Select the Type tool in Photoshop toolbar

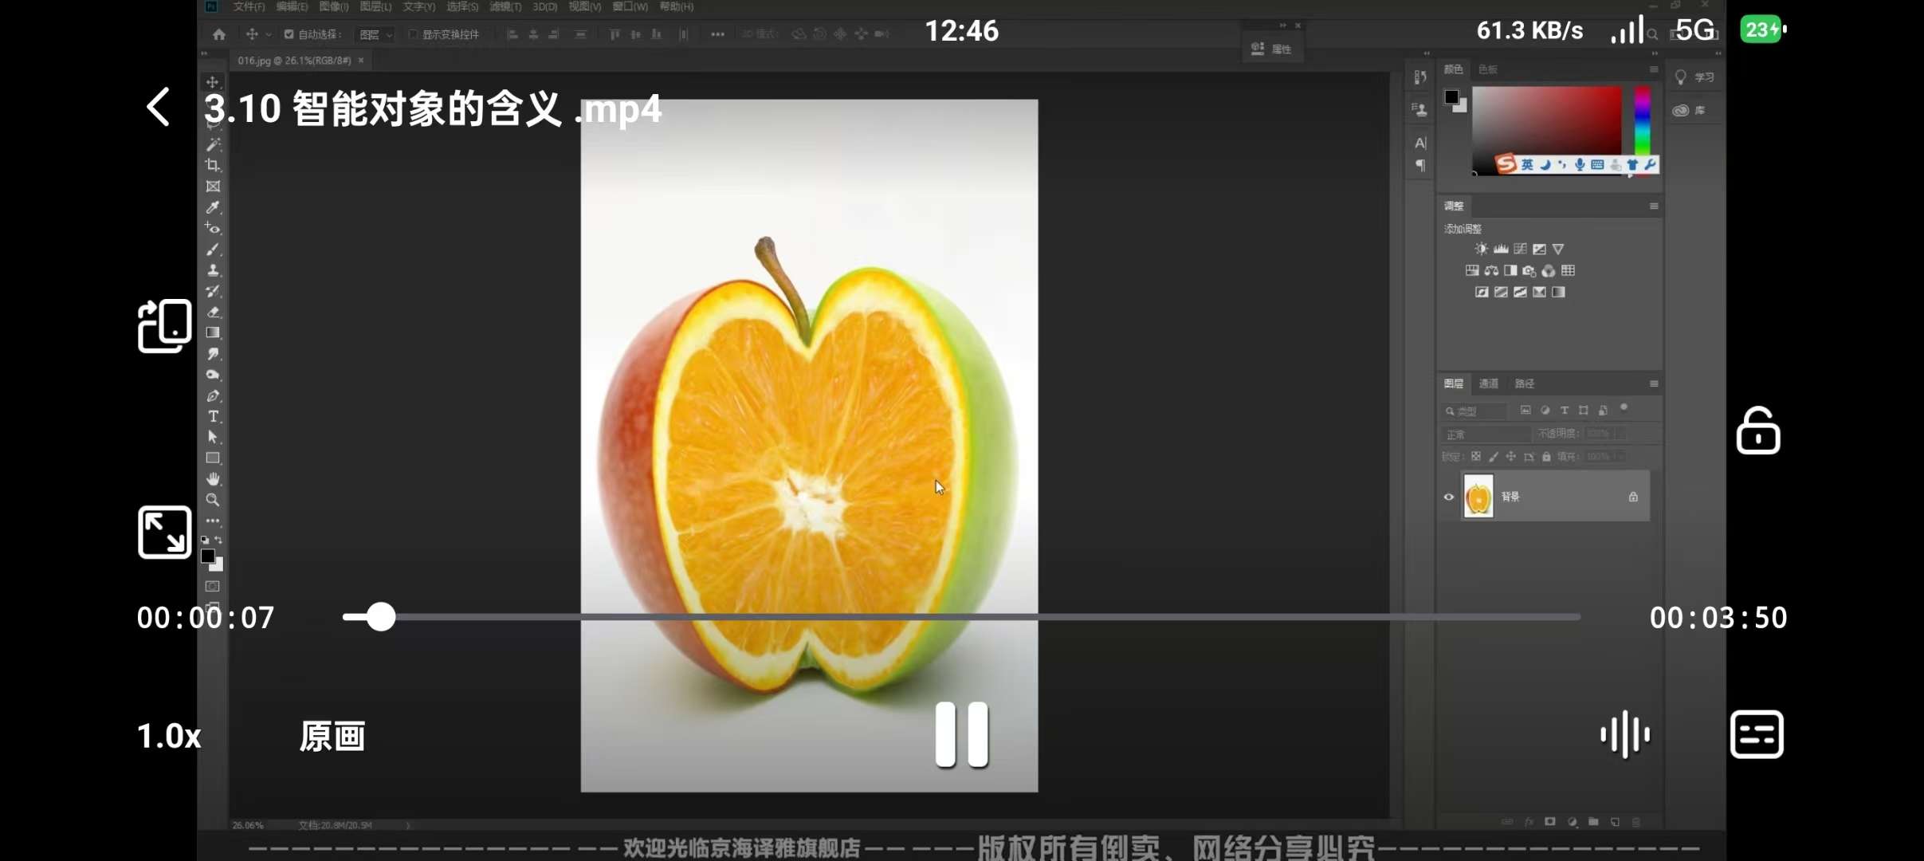[x=213, y=416]
